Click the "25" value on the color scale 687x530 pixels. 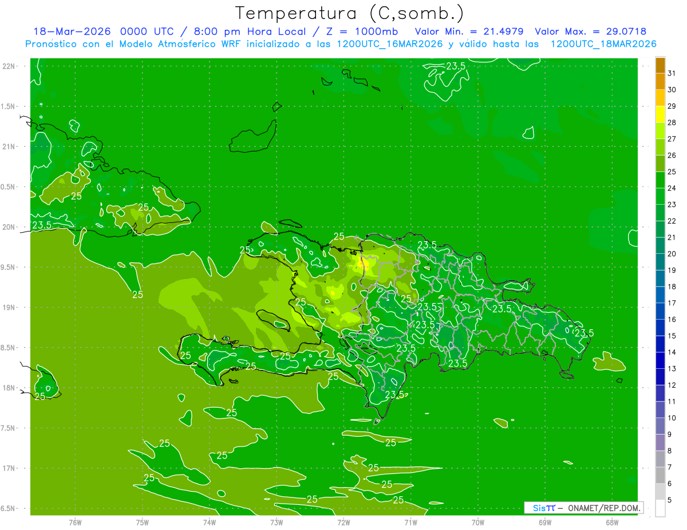672,172
